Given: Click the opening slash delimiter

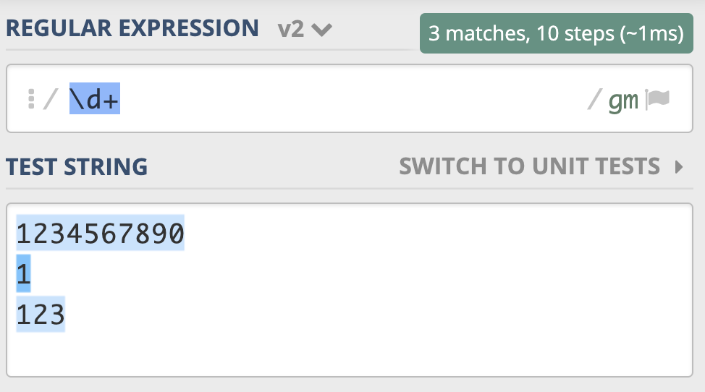Looking at the screenshot, I should click(x=49, y=100).
